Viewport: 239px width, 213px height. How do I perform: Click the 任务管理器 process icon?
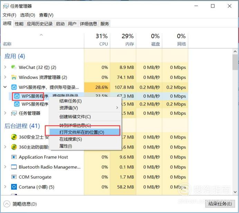click(14, 113)
